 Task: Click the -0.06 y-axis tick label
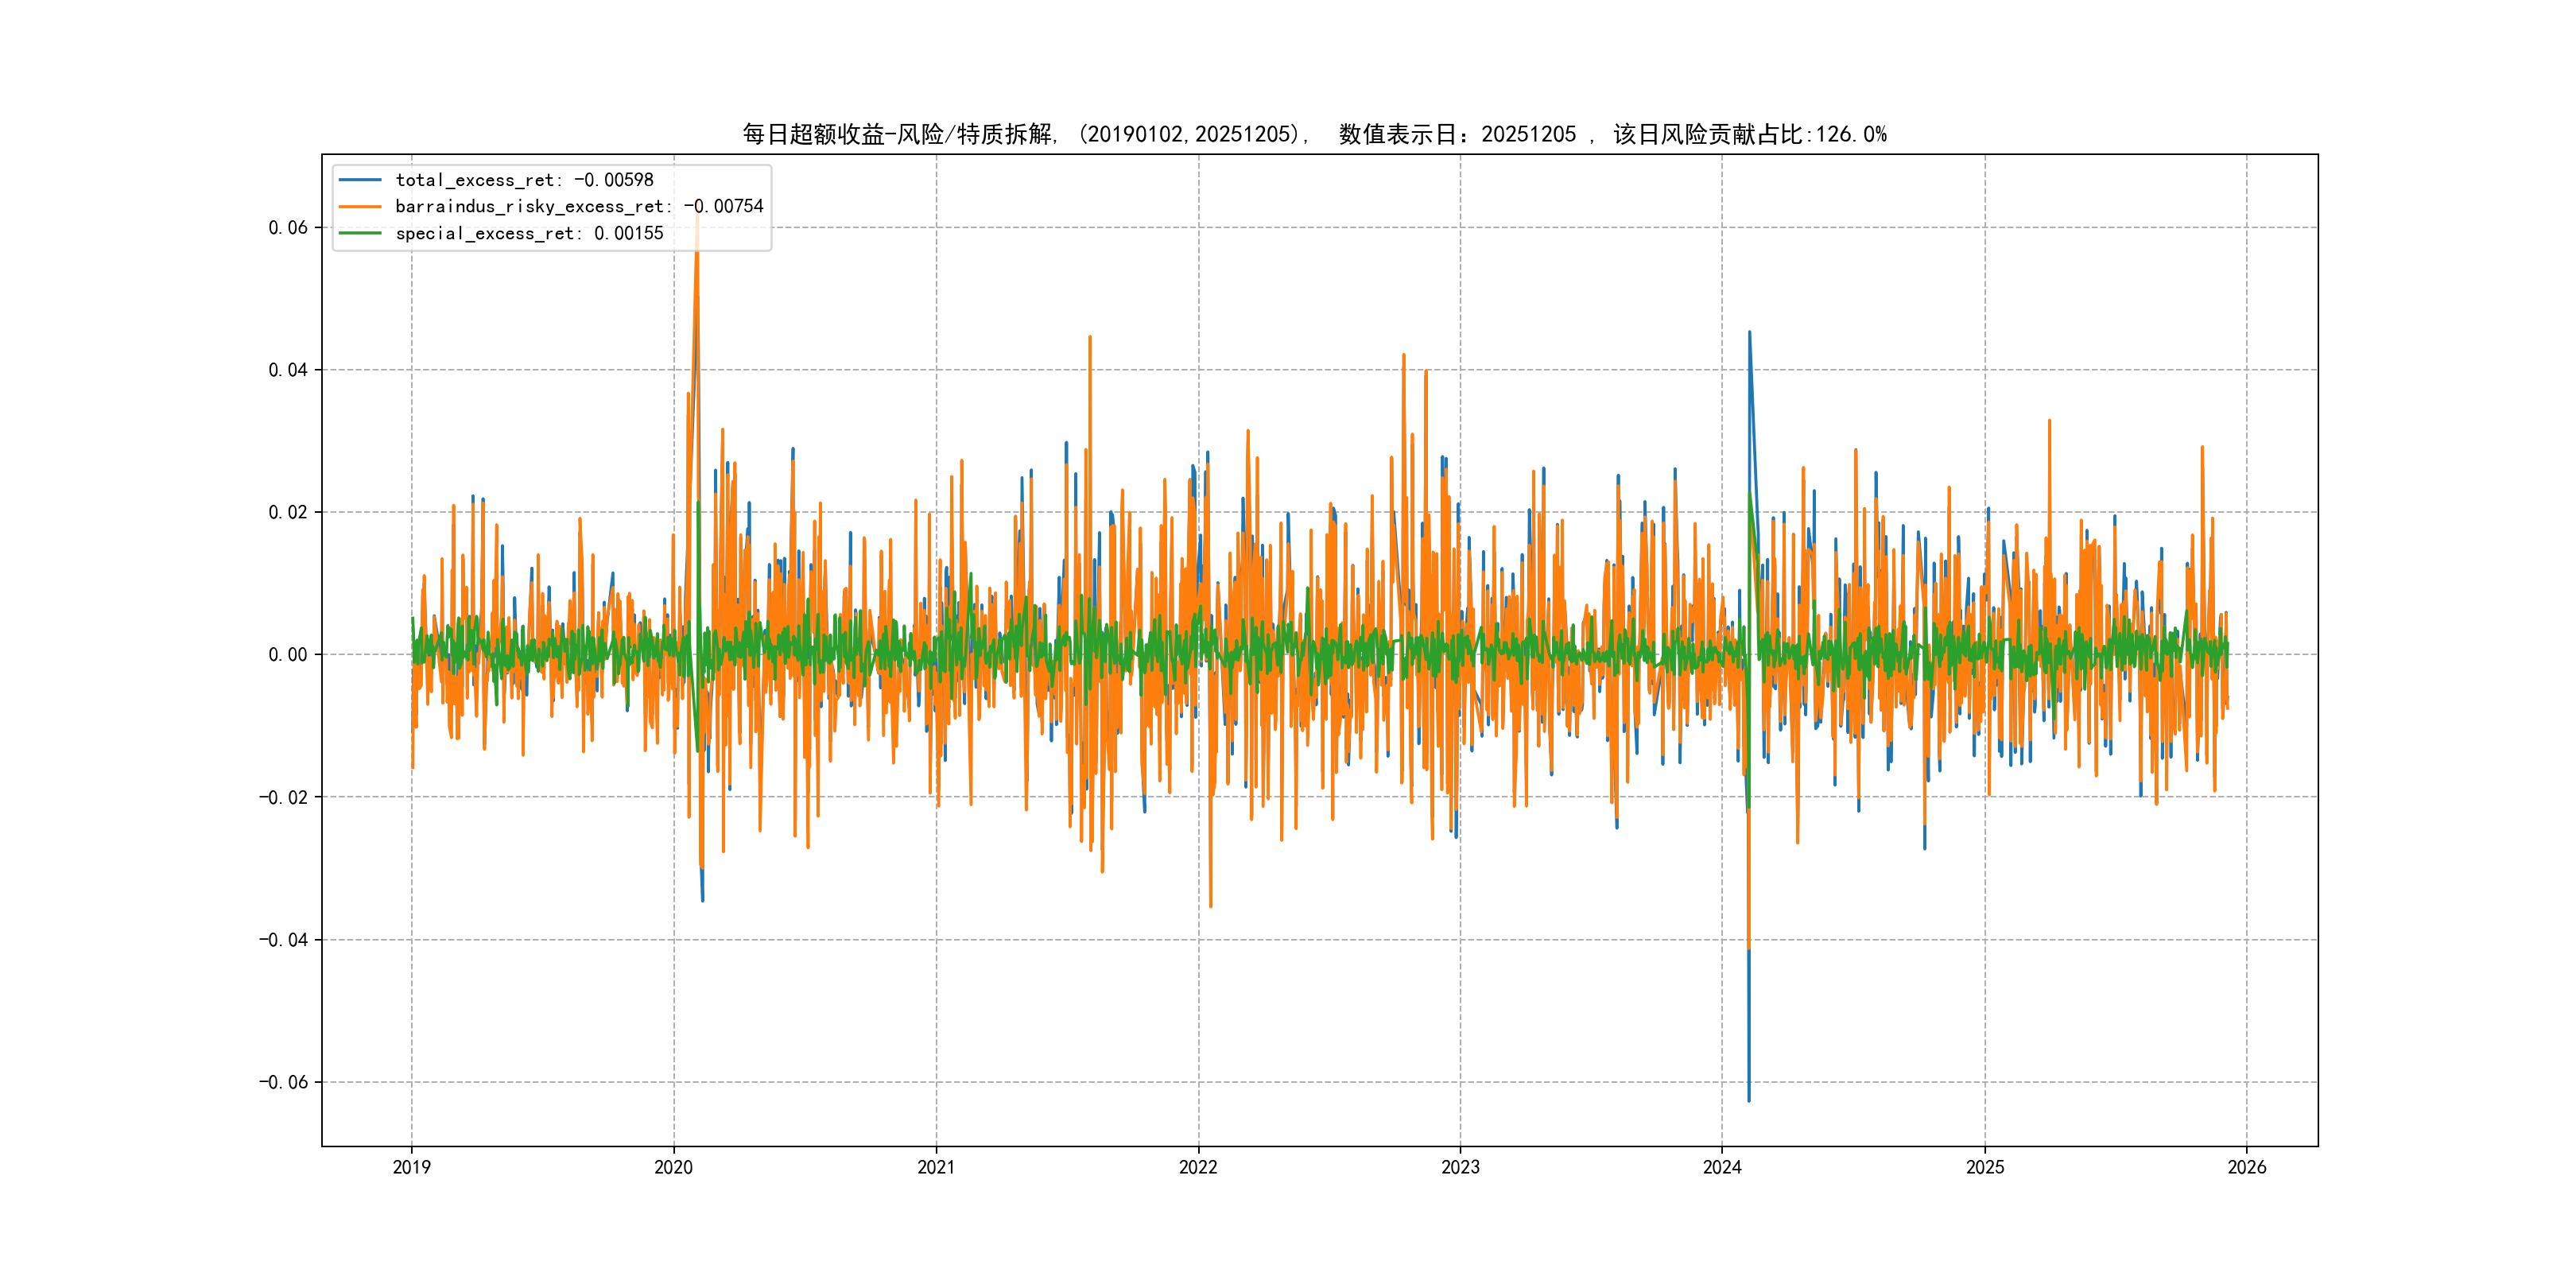point(284,1082)
